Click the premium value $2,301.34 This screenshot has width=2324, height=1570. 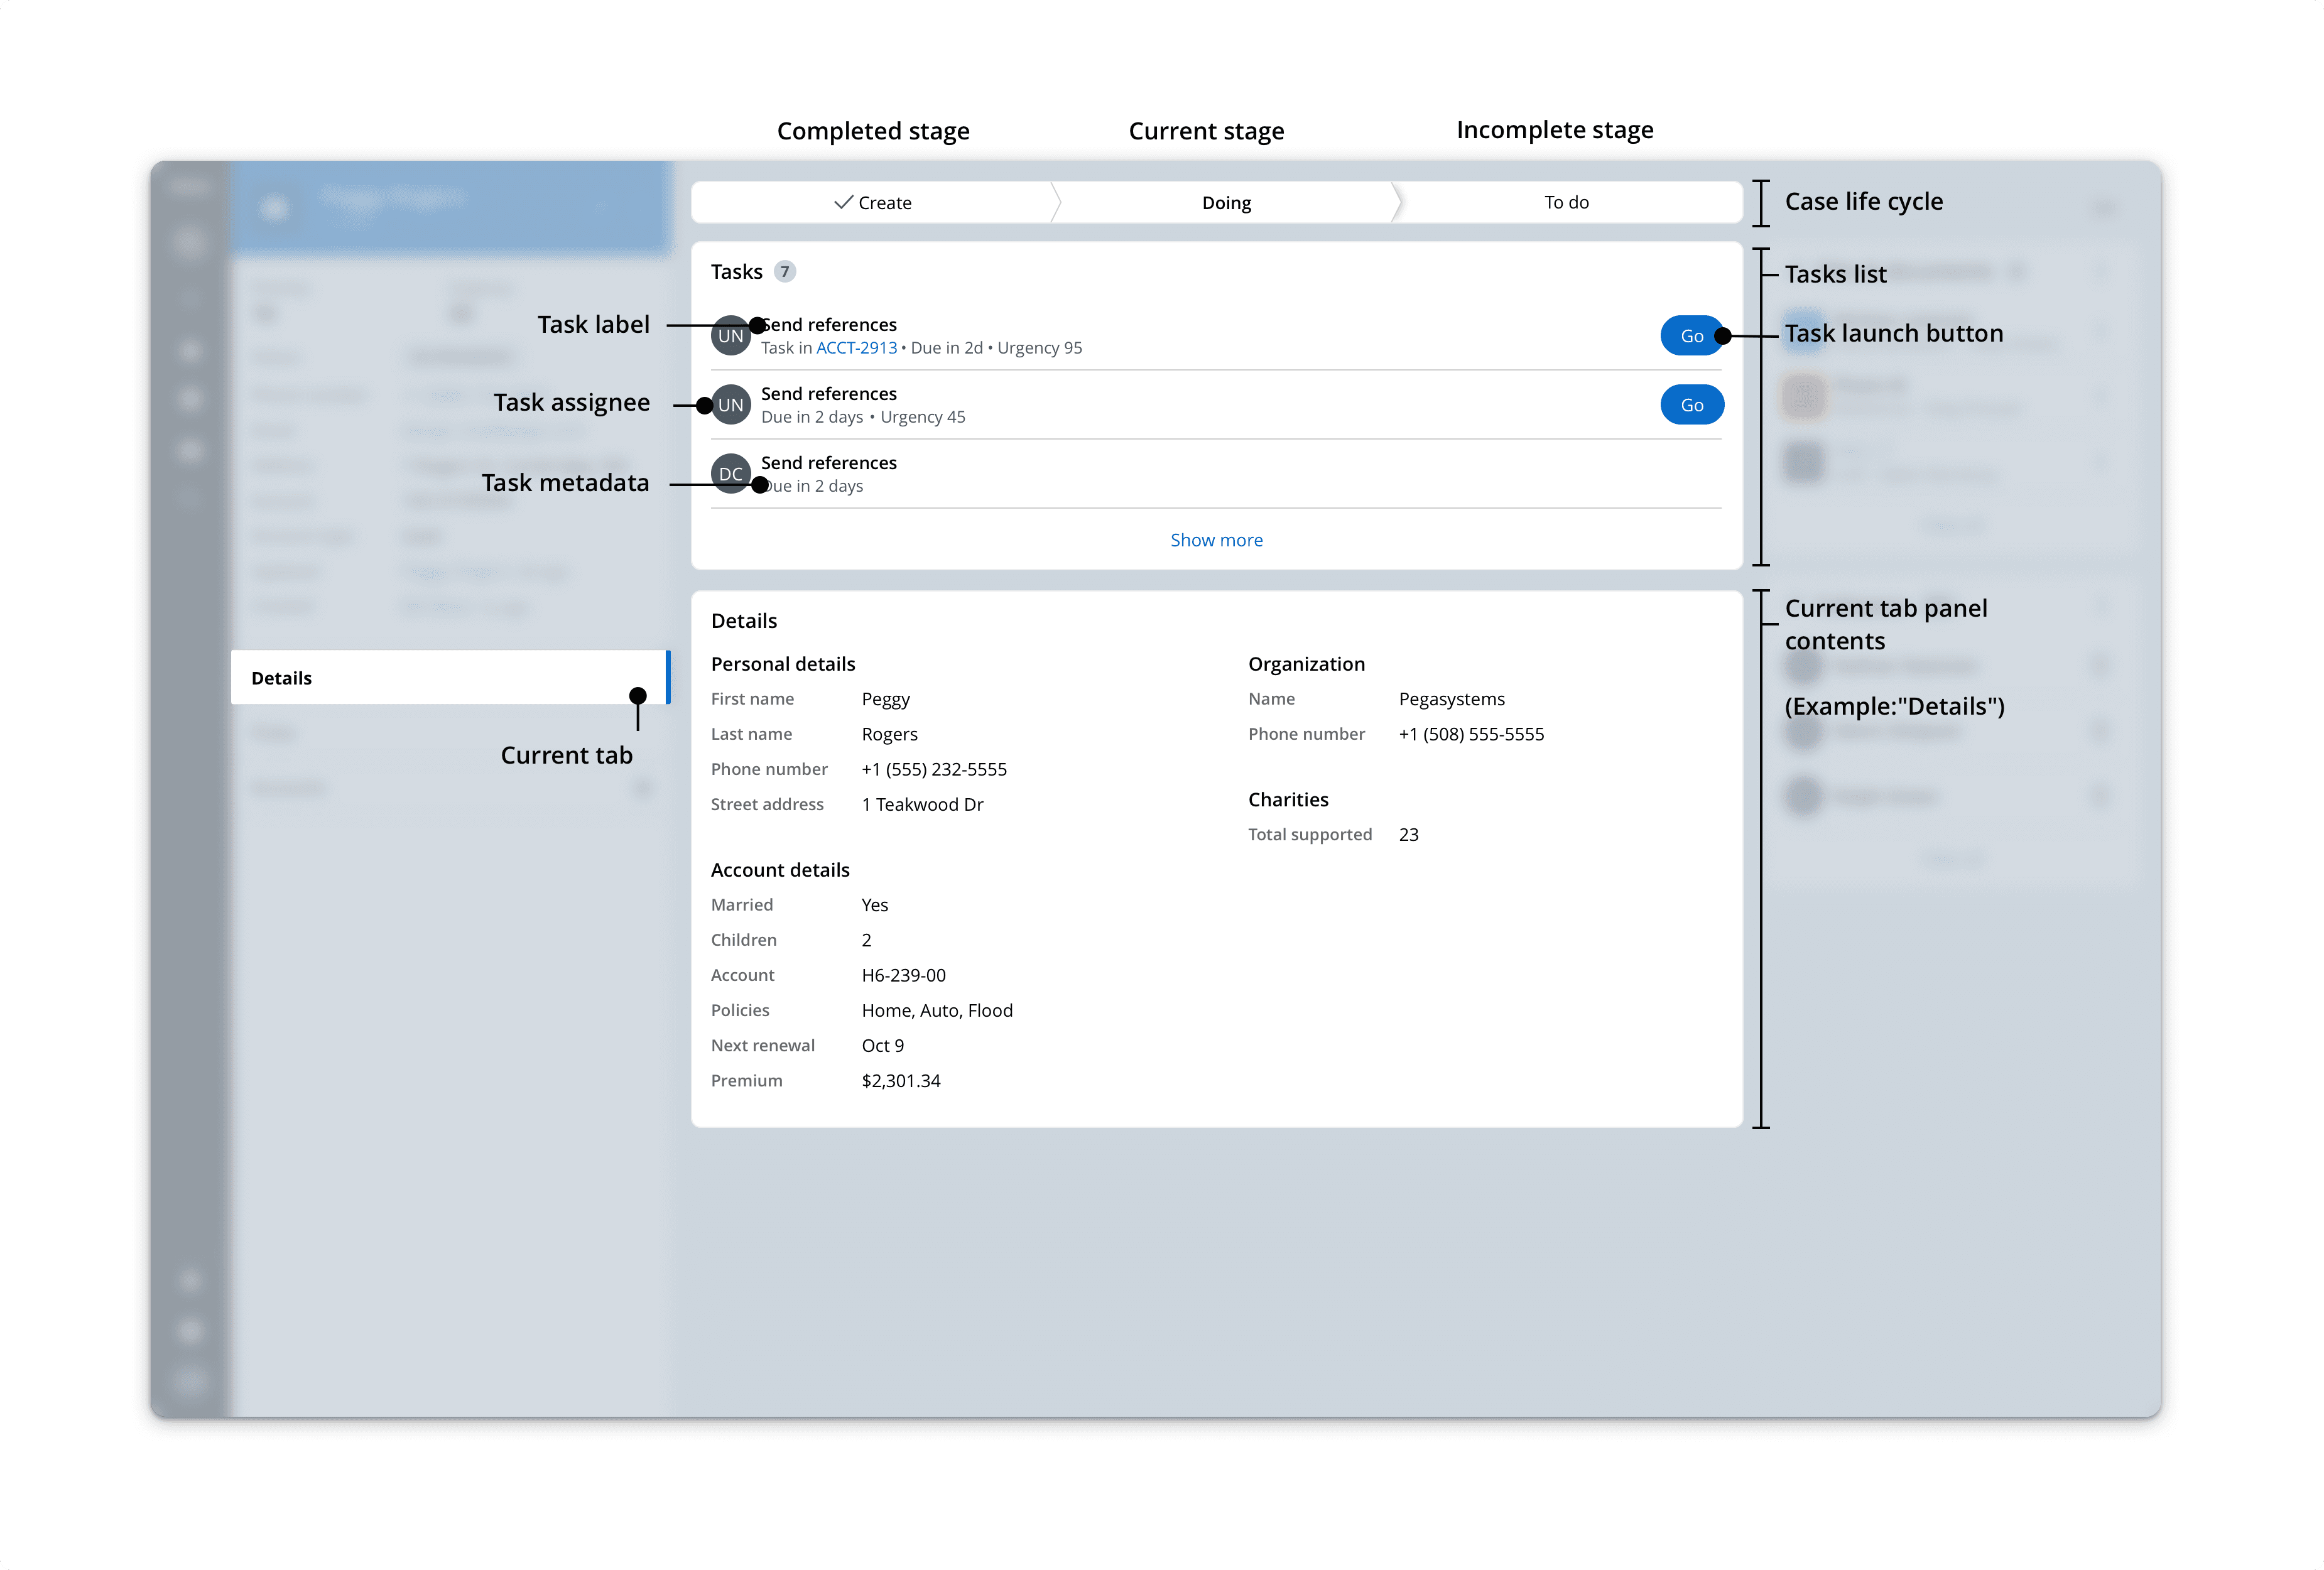point(900,1081)
